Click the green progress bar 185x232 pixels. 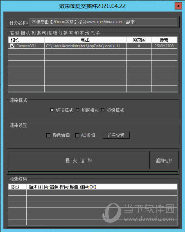tap(93, 172)
